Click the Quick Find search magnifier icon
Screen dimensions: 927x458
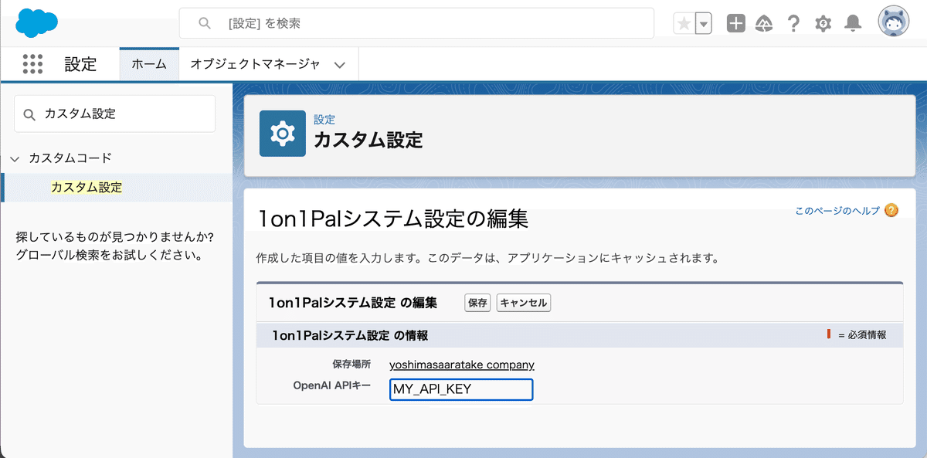pyautogui.click(x=29, y=114)
